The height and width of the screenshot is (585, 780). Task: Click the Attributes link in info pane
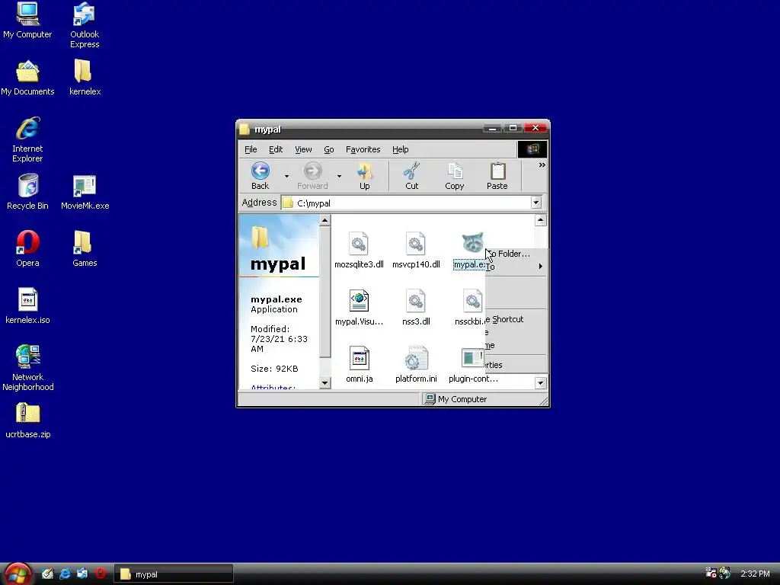pyautogui.click(x=273, y=387)
